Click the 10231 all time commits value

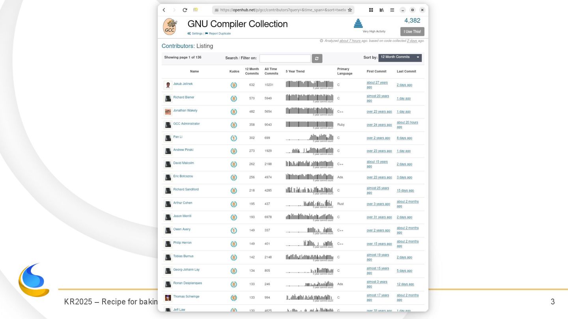[269, 85]
